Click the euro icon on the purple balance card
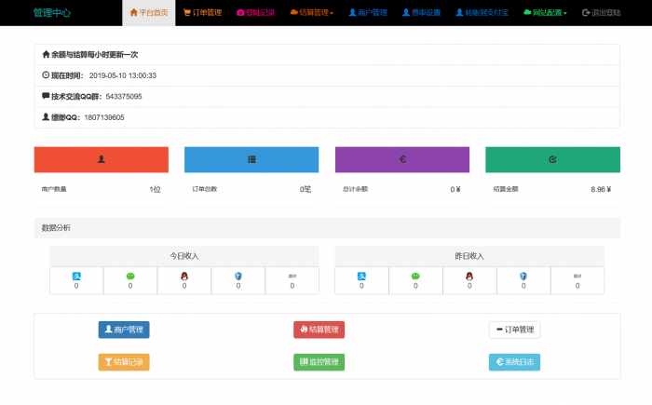This screenshot has width=652, height=405. pyautogui.click(x=401, y=159)
